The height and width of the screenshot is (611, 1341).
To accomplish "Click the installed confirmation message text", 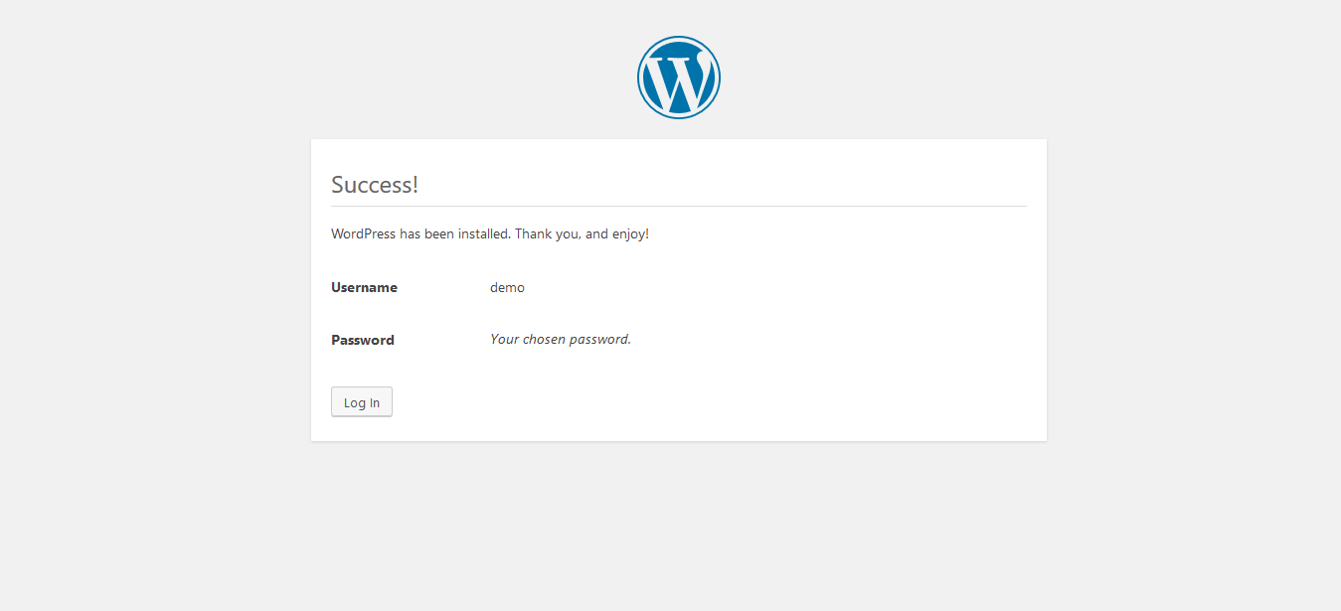I will point(489,232).
